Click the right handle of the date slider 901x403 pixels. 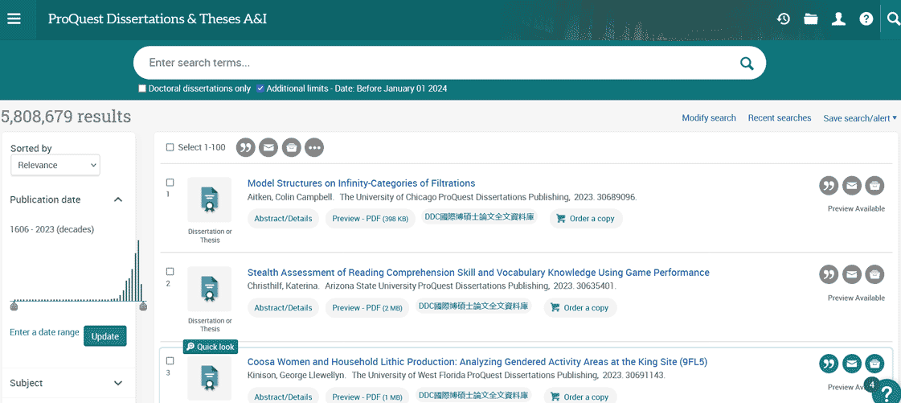pyautogui.click(x=143, y=306)
